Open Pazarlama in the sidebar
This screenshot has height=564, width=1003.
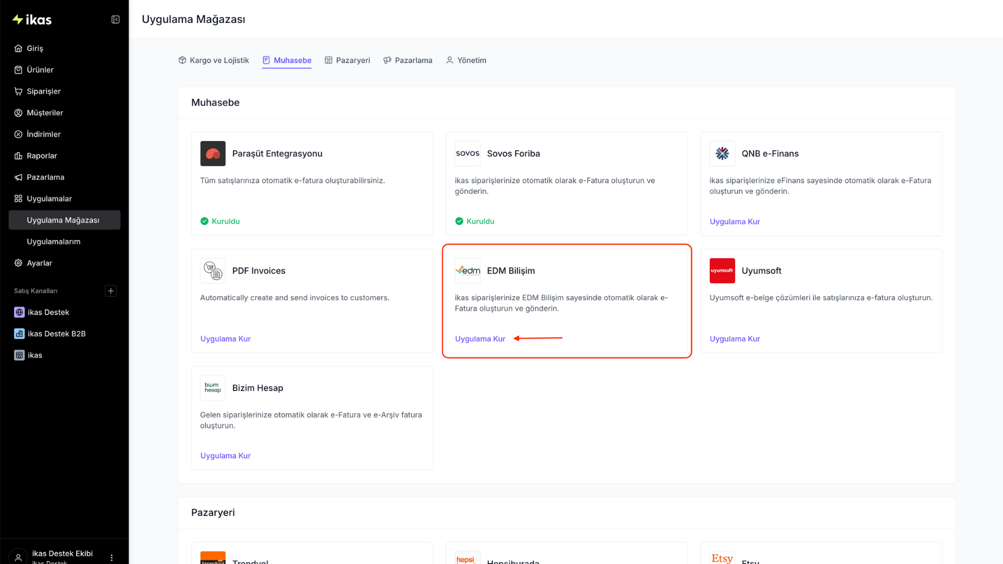coord(64,177)
